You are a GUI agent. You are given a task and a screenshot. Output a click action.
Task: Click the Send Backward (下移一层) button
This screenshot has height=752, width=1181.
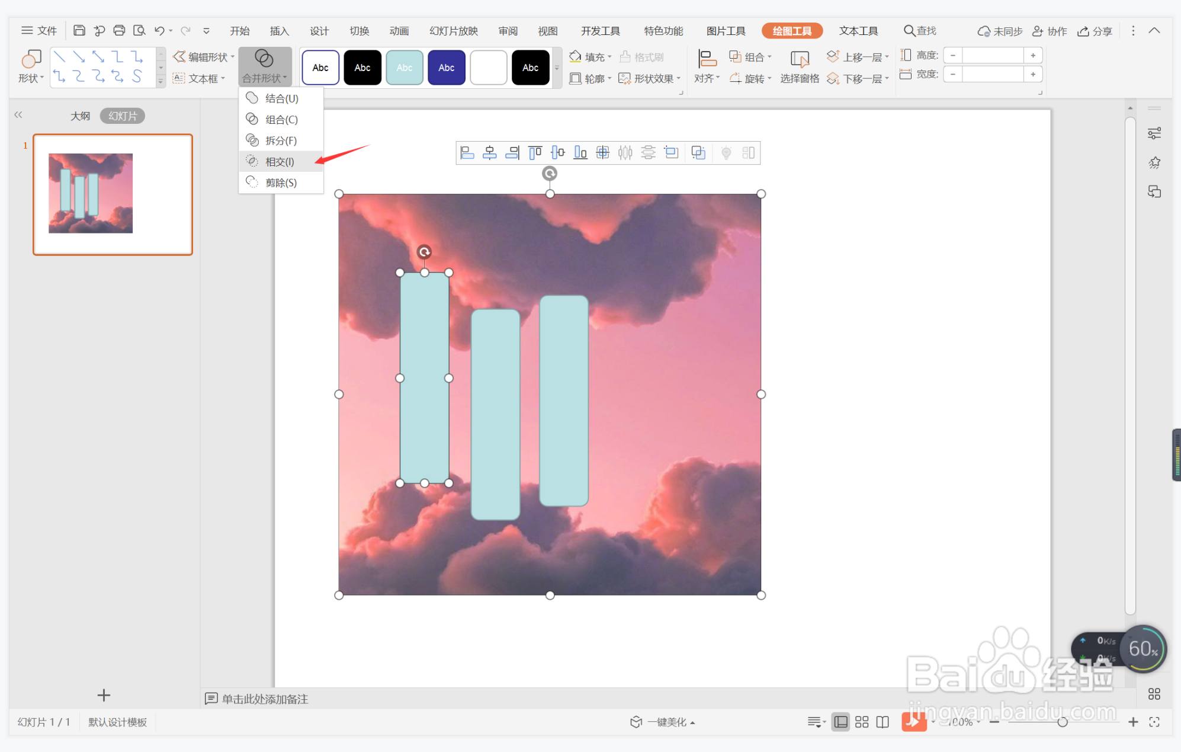pyautogui.click(x=858, y=78)
